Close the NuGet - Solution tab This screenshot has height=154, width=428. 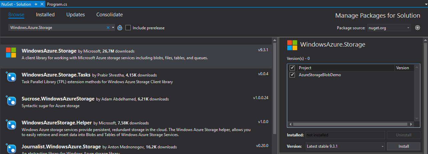click(42, 4)
